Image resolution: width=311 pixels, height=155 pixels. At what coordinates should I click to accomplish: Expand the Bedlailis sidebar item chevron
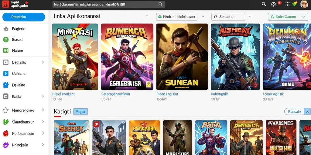(x=43, y=62)
